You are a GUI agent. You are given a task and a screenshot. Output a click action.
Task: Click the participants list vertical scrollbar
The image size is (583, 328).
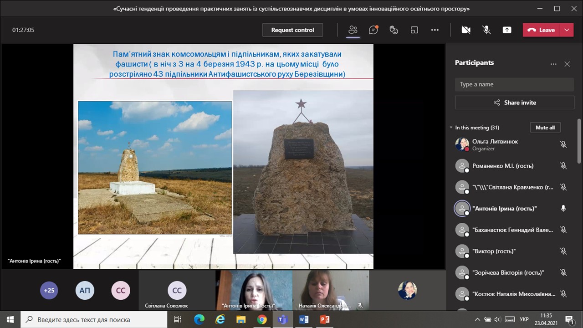pos(579,141)
